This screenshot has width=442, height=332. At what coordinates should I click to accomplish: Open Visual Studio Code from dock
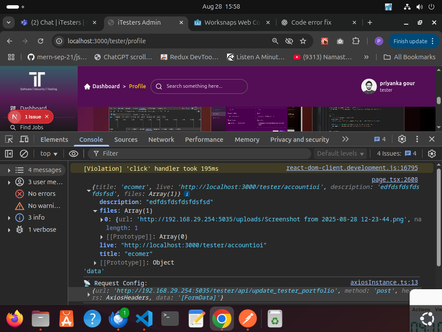pos(144,319)
